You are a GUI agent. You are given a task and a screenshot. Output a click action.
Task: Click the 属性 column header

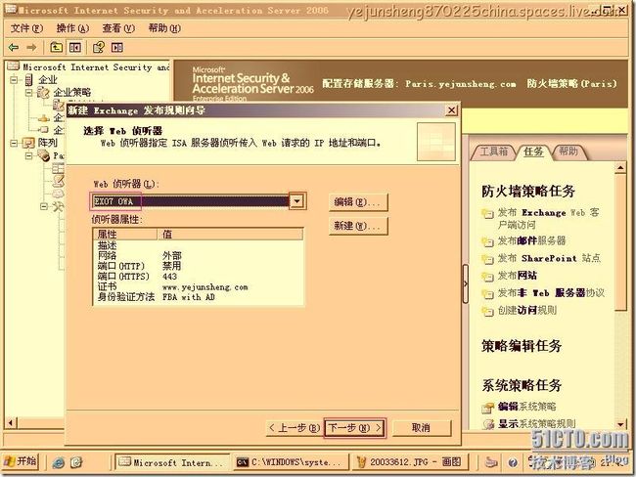pos(125,234)
